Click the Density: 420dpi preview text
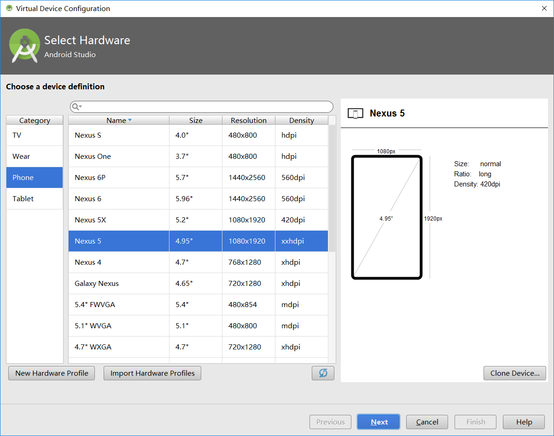Viewport: 554px width, 436px height. point(477,184)
